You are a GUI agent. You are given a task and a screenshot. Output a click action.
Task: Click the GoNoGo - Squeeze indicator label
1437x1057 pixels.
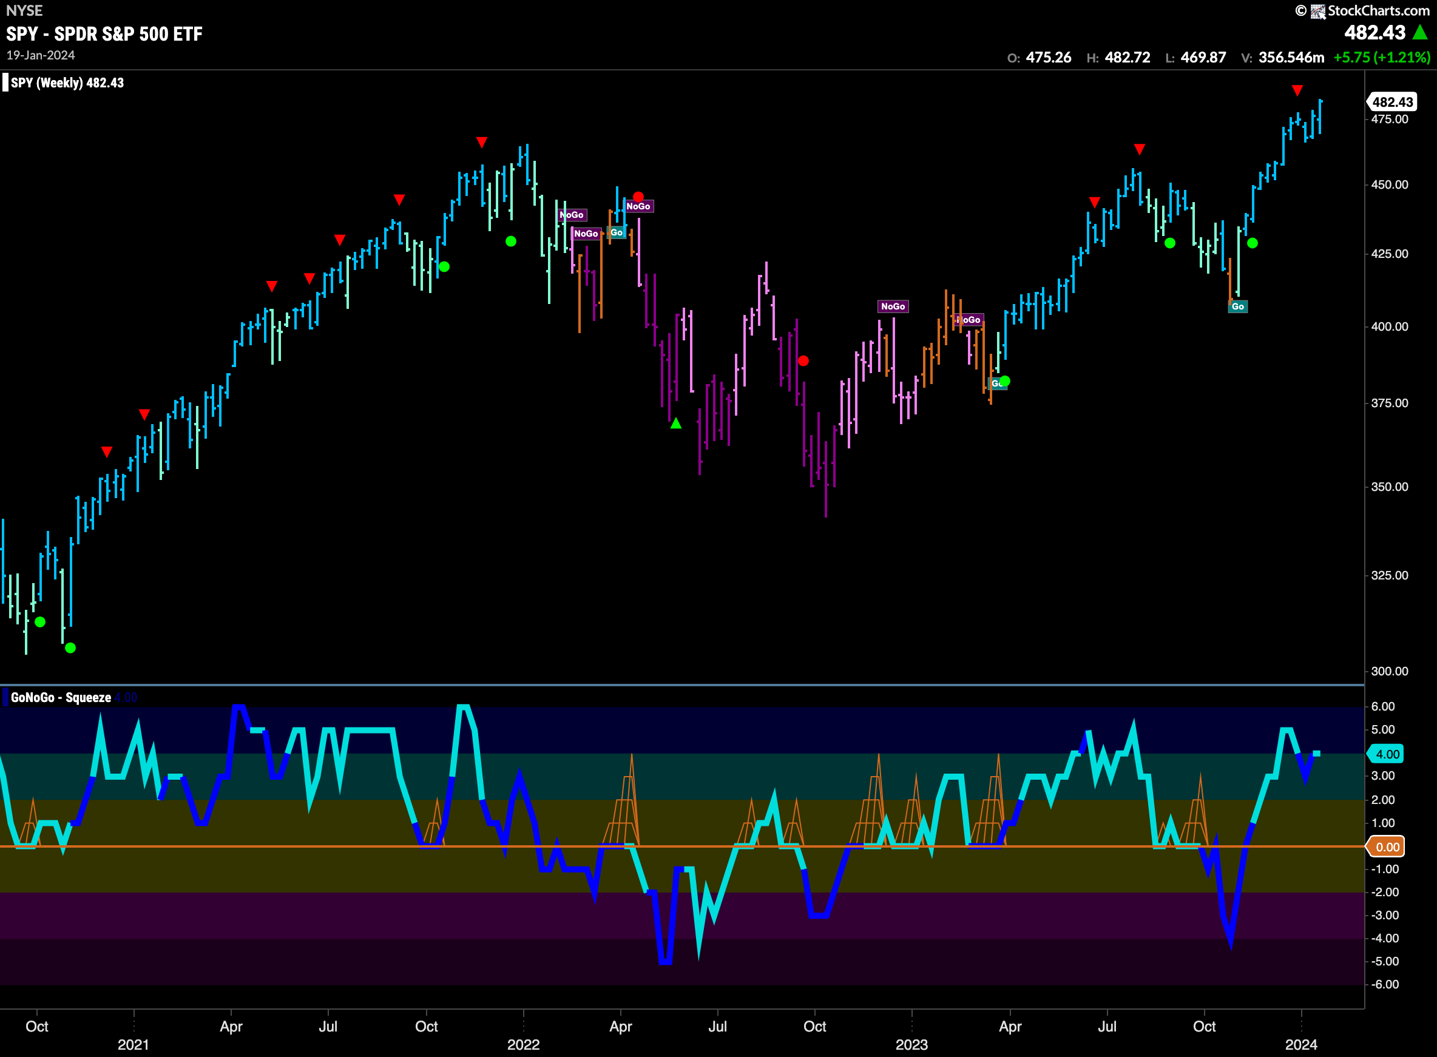click(61, 697)
